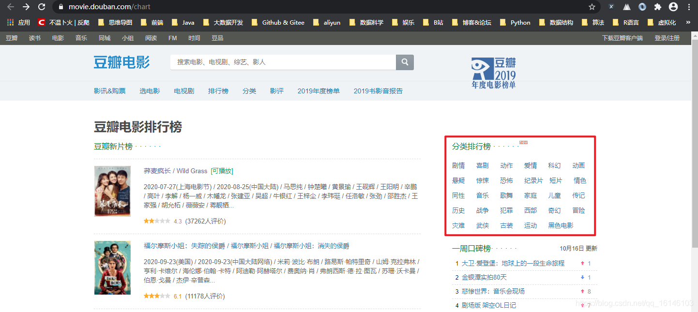Image resolution: width=698 pixels, height=312 pixels.
Task: Go to 音乐 in top navigation
Action: click(x=81, y=38)
